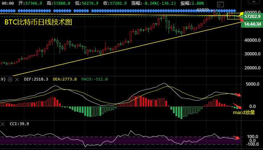Click the 30000.0 price axis label

pyautogui.click(x=253, y=54)
